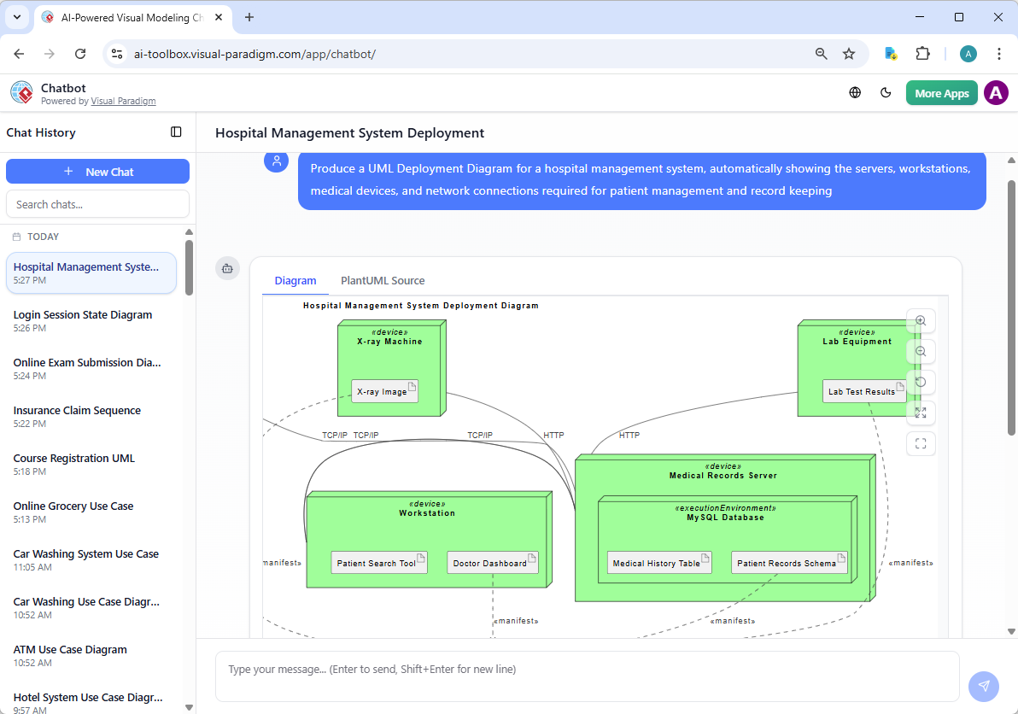This screenshot has width=1018, height=714.
Task: Click the send message paper-plane icon
Action: tap(983, 686)
